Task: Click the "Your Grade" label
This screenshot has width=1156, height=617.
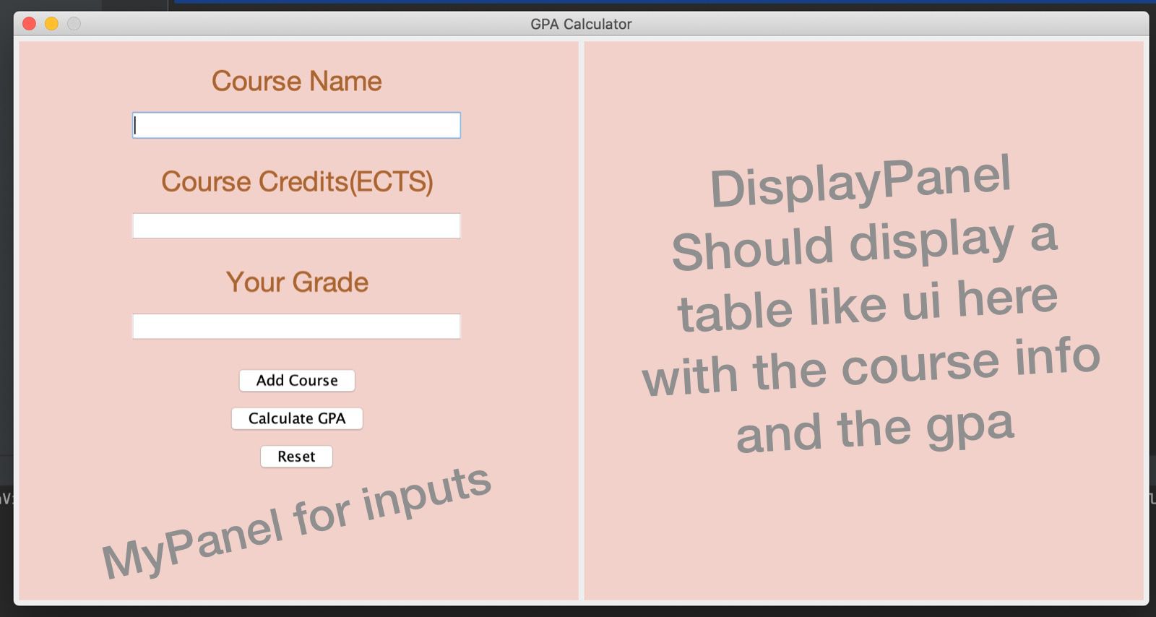Action: pos(297,282)
